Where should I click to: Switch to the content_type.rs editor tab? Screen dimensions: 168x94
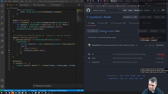tap(40, 5)
